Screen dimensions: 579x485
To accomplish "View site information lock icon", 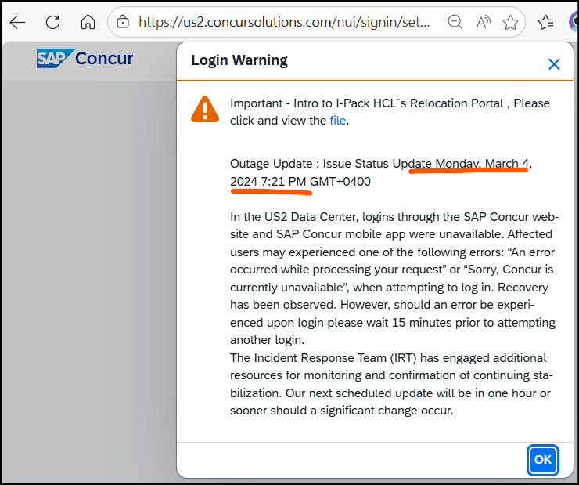I will [123, 22].
